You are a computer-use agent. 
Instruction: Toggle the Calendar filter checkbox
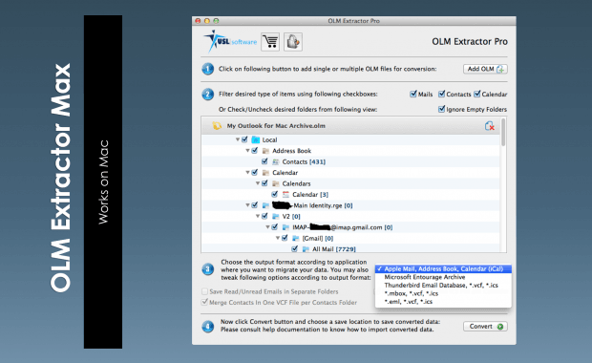(x=477, y=94)
